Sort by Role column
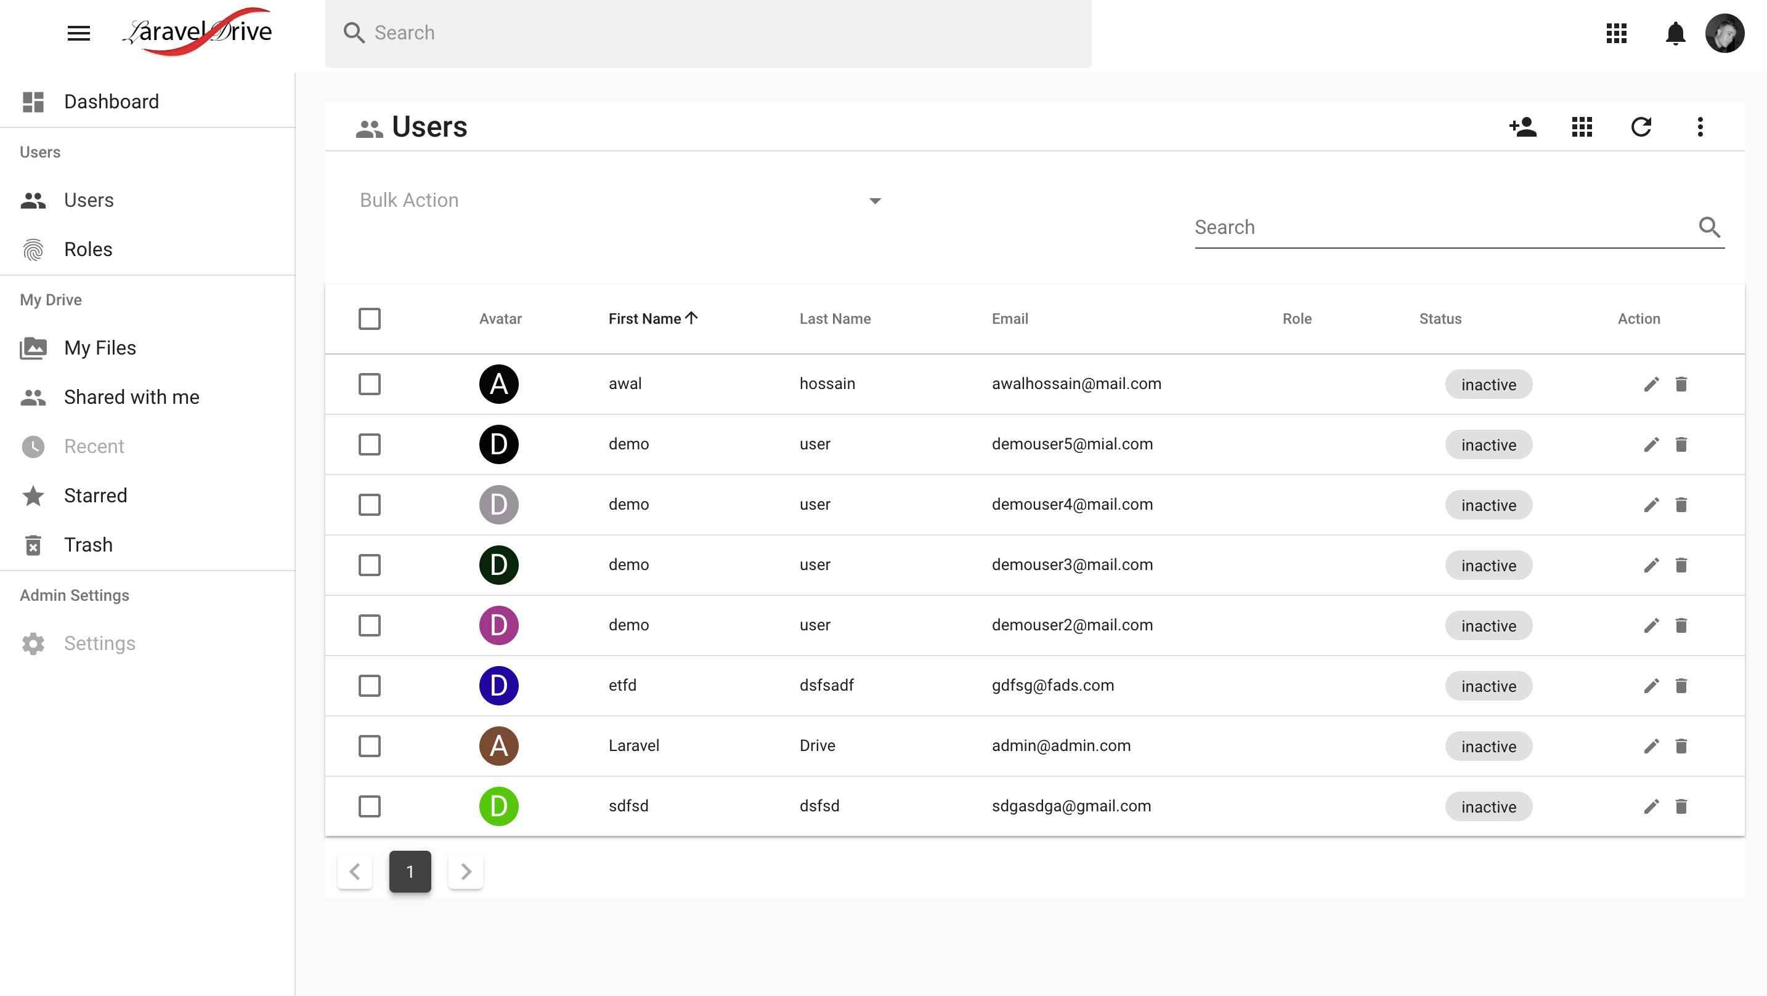1767x996 pixels. tap(1296, 319)
